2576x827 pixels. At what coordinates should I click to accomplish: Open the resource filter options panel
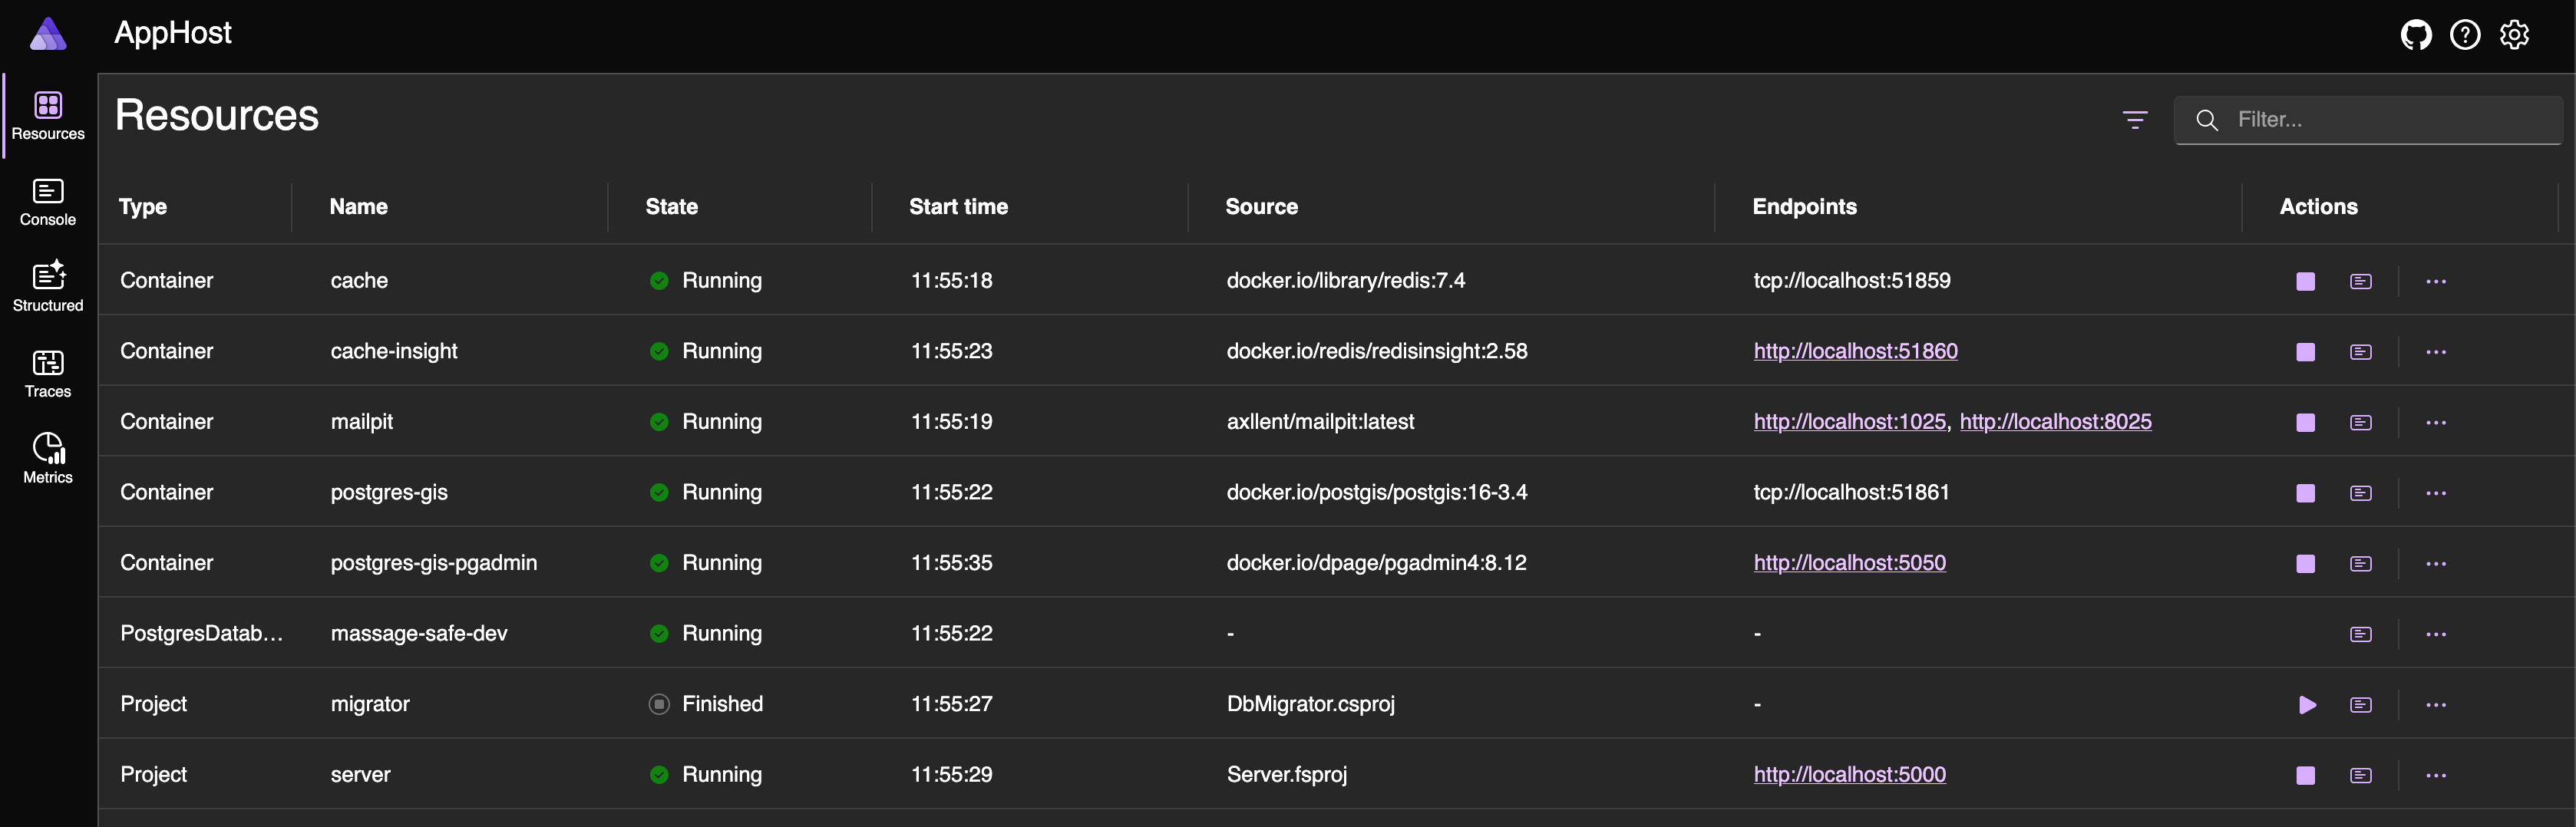pos(2135,119)
